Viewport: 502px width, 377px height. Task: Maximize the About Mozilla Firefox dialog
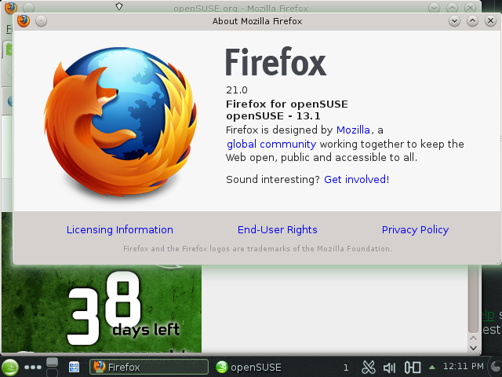point(472,21)
